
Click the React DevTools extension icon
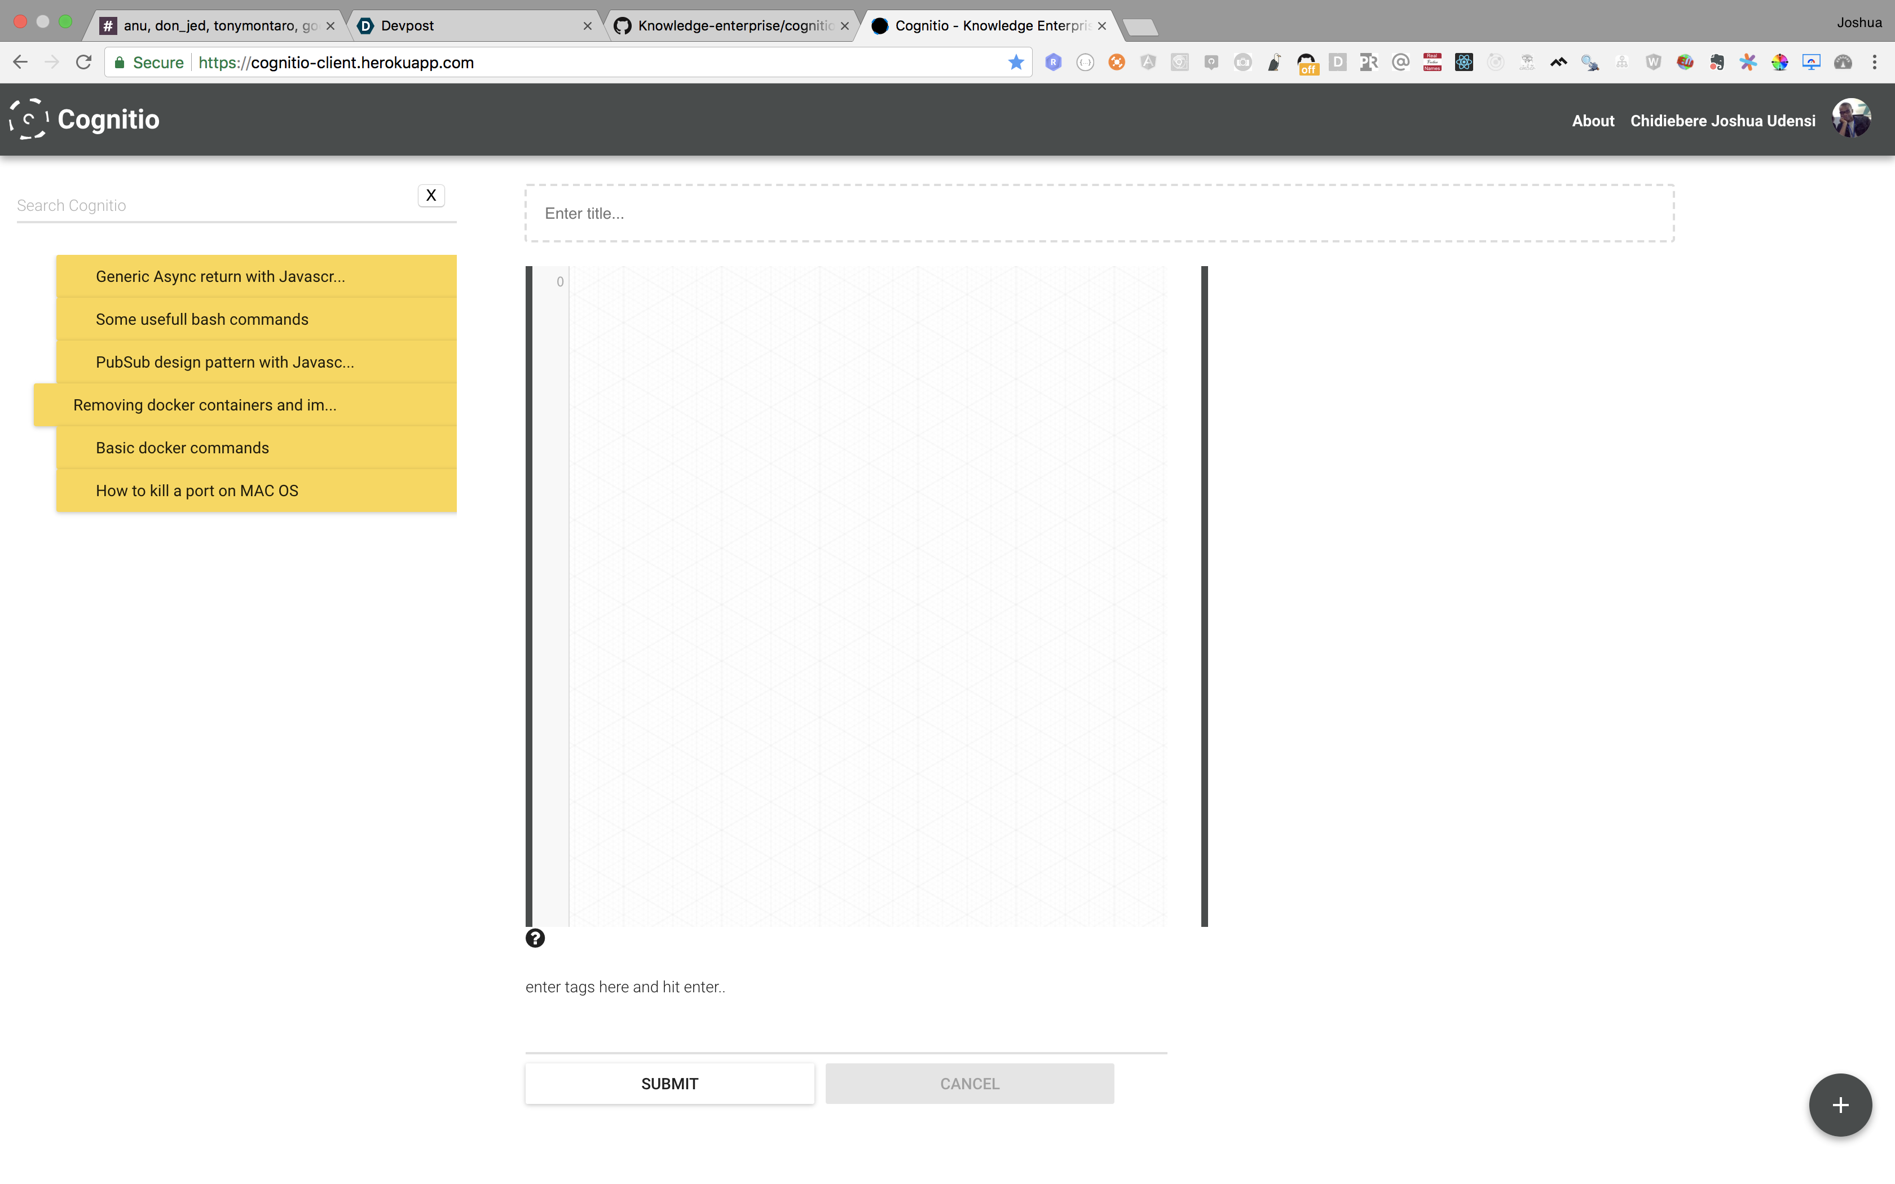pyautogui.click(x=1463, y=63)
